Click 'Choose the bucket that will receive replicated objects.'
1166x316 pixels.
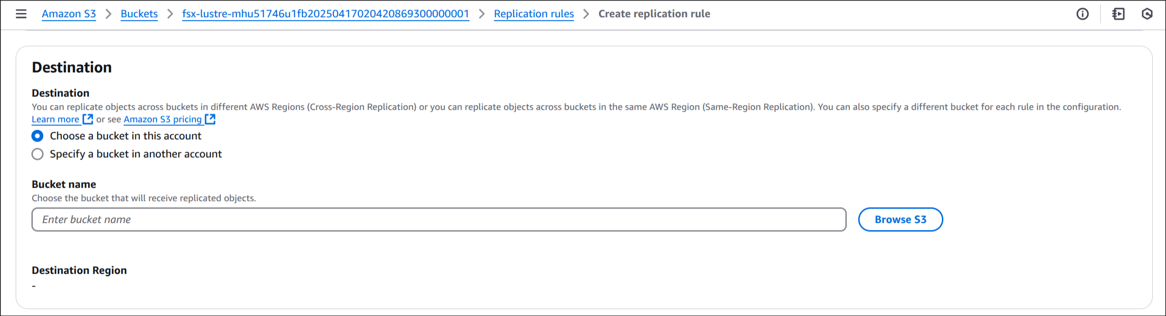click(144, 198)
